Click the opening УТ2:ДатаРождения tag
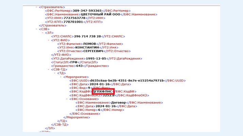Viewport: 243px width, 136px height. (68, 59)
